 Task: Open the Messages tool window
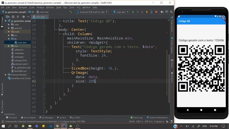(46, 118)
